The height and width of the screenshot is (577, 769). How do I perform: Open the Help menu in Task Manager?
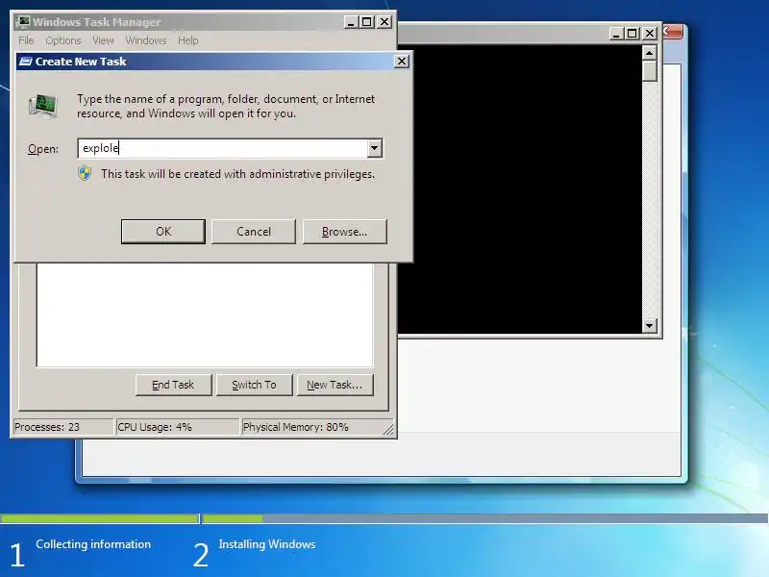tap(187, 40)
